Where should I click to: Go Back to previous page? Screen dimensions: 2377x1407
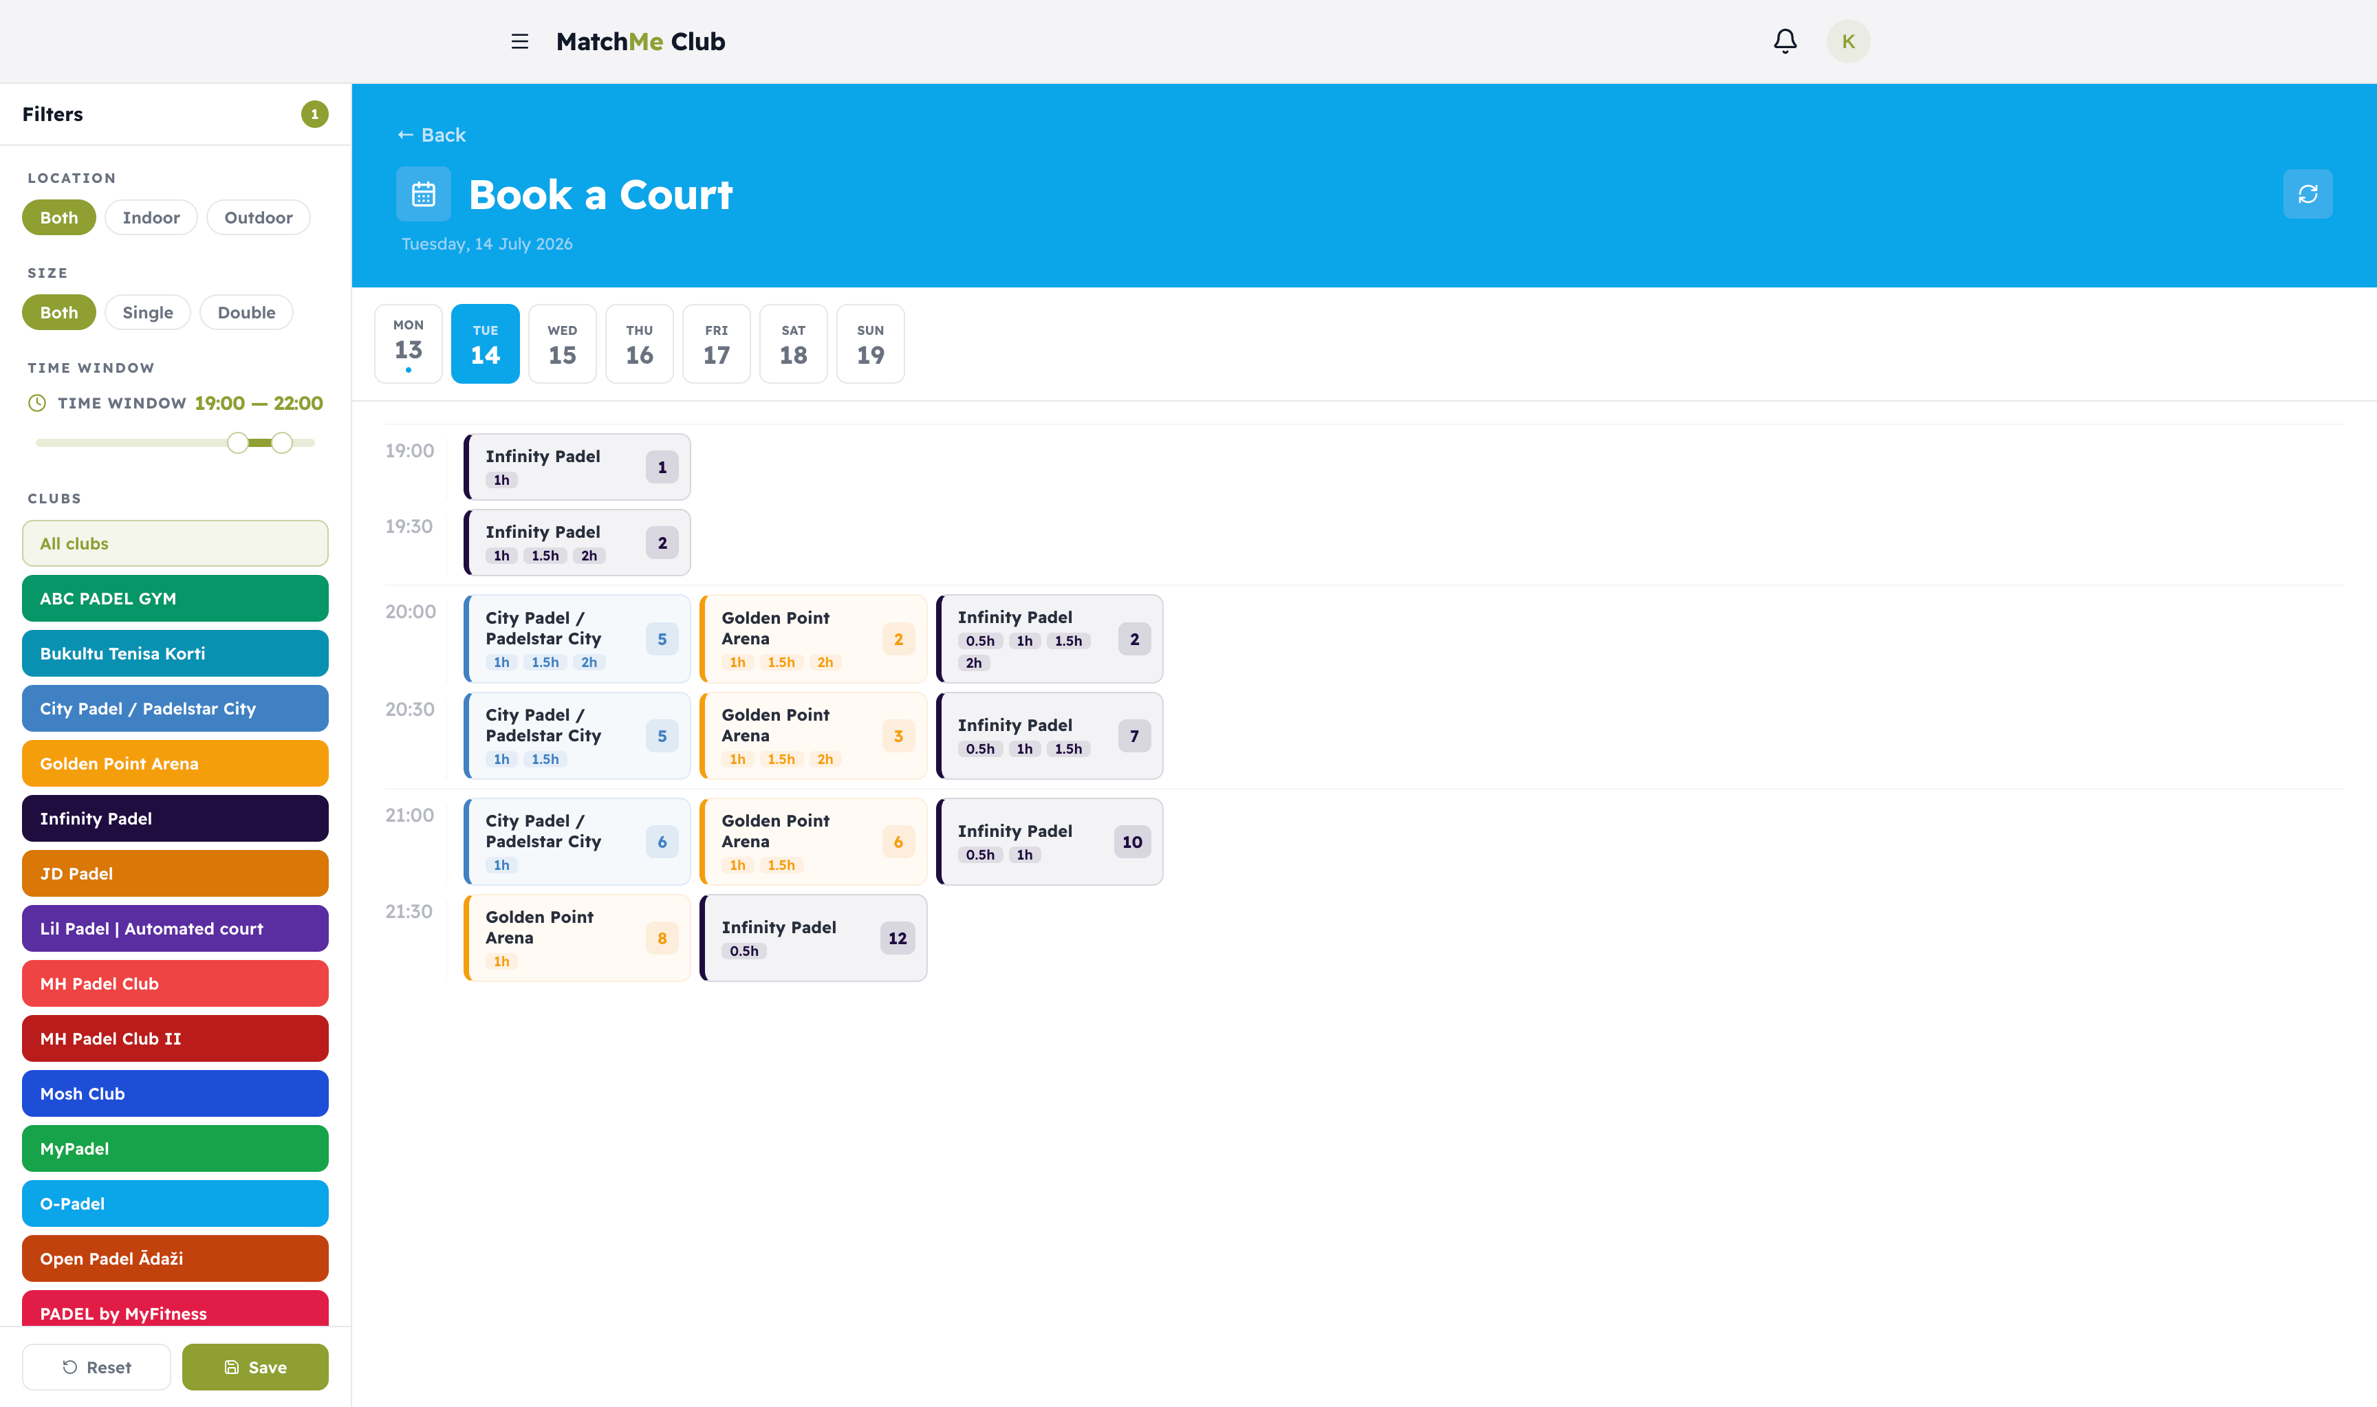point(431,135)
